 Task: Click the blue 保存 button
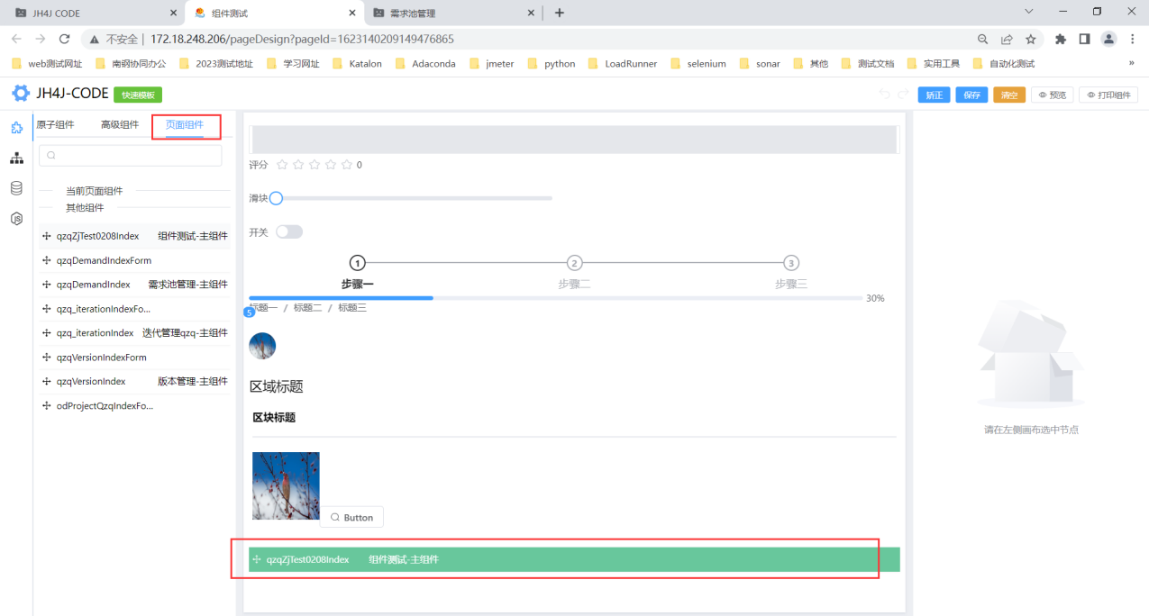pyautogui.click(x=971, y=95)
